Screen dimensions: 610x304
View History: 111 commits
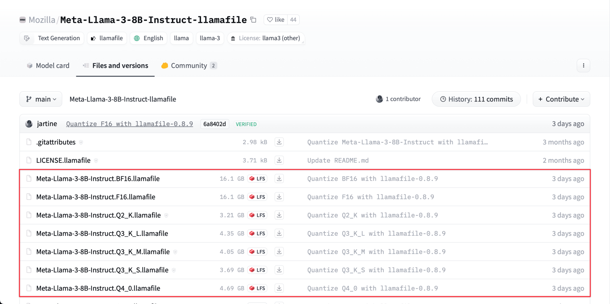[476, 99]
